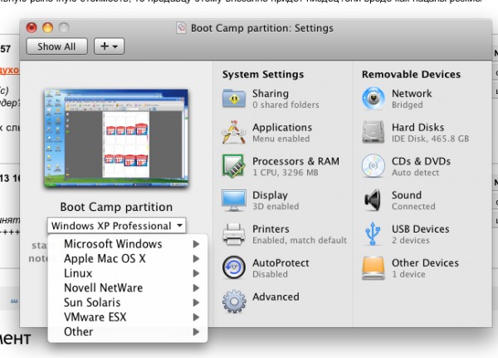Click the Boot Camp partition name text
This screenshot has width=498, height=358.
coord(116,207)
